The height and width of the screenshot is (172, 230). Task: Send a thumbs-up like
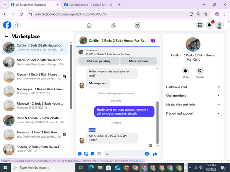pyautogui.click(x=155, y=154)
